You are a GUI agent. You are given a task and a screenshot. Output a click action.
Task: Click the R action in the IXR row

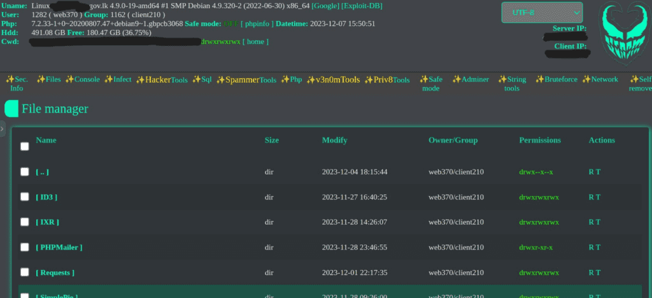coord(591,222)
